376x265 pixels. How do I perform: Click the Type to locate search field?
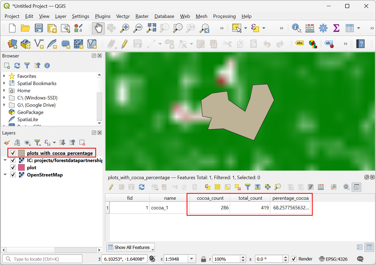(x=42, y=259)
